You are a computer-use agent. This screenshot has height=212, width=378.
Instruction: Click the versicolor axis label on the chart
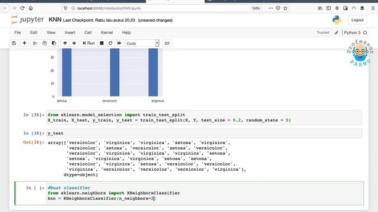(110, 101)
